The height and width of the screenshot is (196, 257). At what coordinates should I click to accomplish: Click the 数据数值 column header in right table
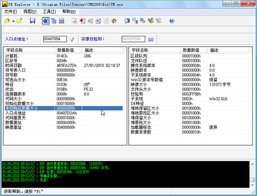[193, 50]
